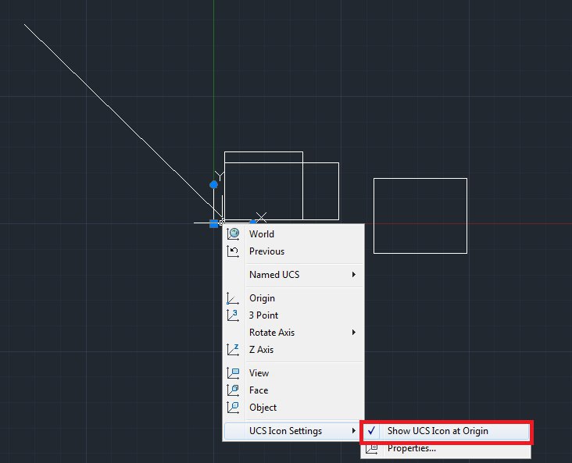
Task: Click the Origin UCS icon
Action: click(x=233, y=298)
